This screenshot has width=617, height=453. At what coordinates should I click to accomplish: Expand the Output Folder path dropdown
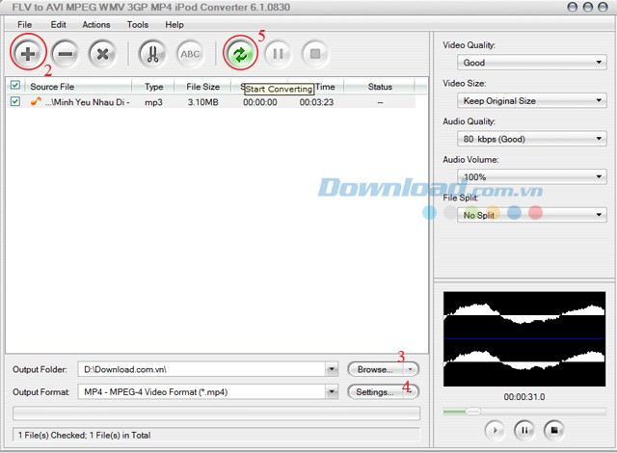click(332, 369)
